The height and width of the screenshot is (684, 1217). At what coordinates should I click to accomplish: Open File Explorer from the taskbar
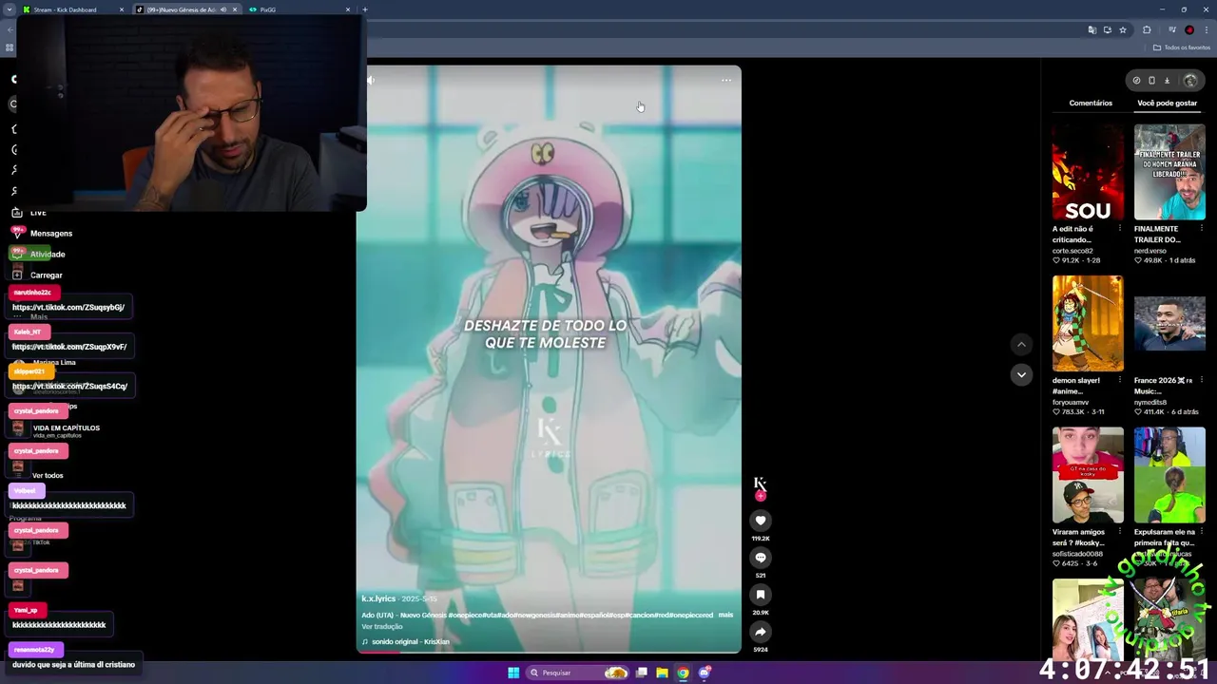pos(662,673)
